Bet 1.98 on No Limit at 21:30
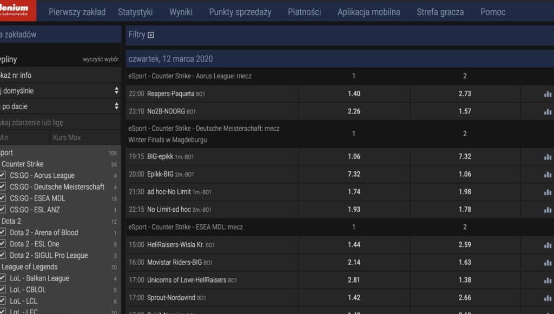This screenshot has width=554, height=314. [x=465, y=192]
